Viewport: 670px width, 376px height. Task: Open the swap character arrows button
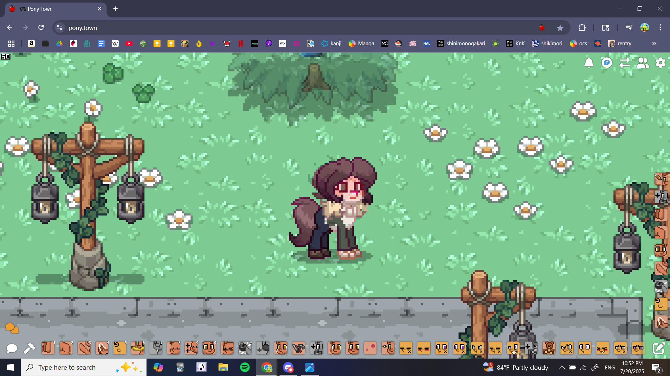click(x=625, y=63)
